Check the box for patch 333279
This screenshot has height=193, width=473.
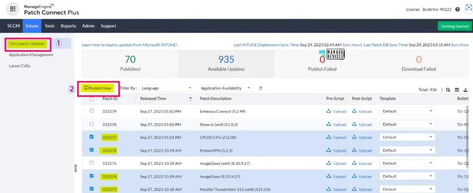tap(92, 111)
